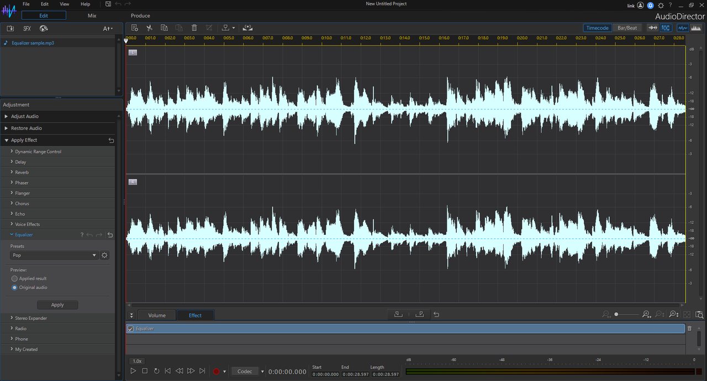Click the notification bell icon
707x381 pixels.
(651, 5)
